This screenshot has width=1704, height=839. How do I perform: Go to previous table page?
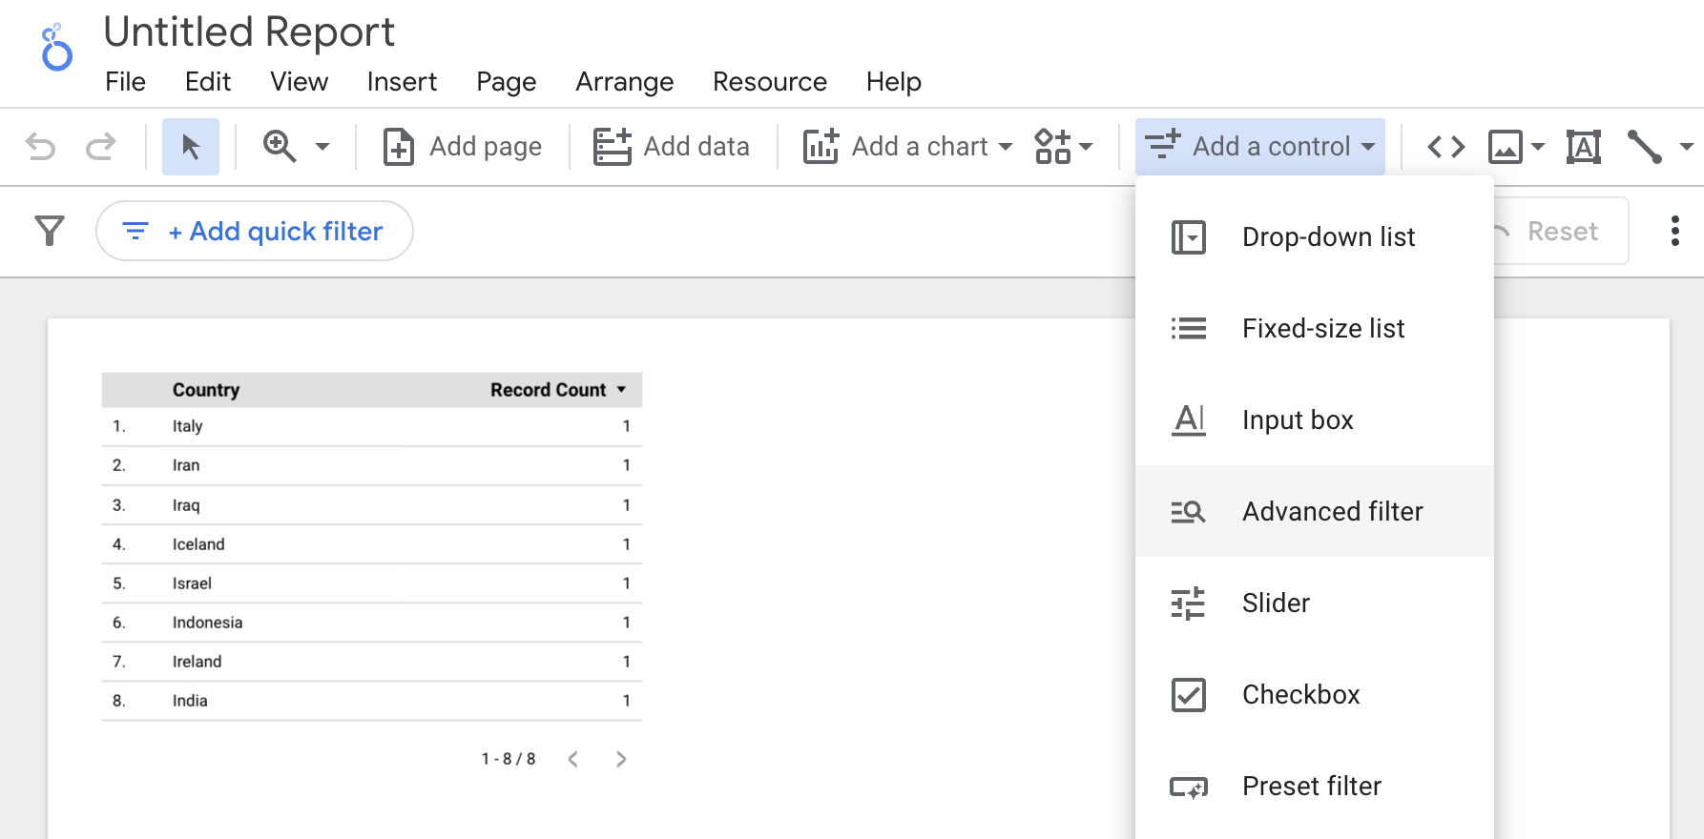pyautogui.click(x=572, y=759)
